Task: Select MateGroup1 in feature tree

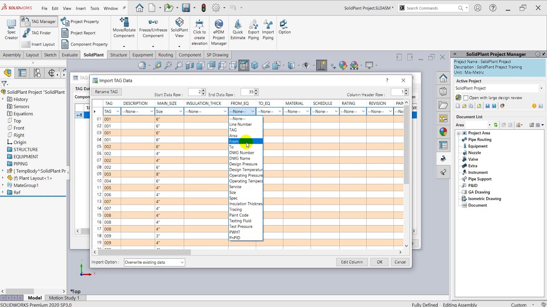Action: click(x=26, y=185)
